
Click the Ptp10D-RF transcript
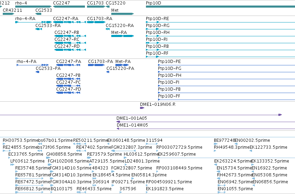tap(220, 57)
